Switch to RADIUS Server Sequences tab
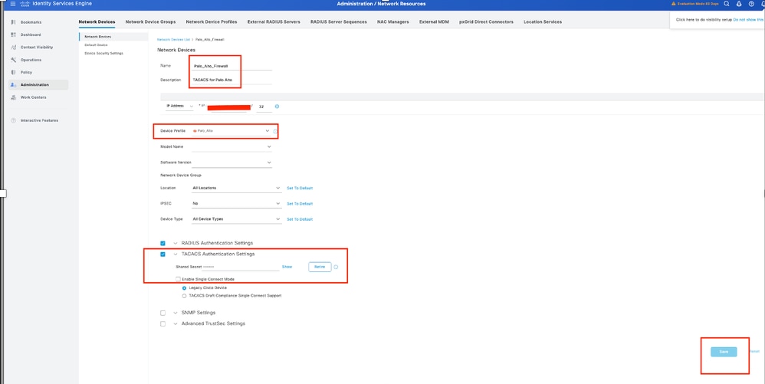The height and width of the screenshot is (384, 765). pyautogui.click(x=339, y=22)
